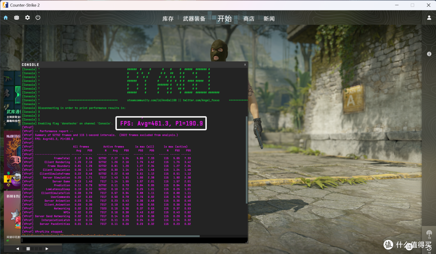Click the Prediction row label
Screen dimensions: 436x254
pyautogui.click(x=62, y=185)
